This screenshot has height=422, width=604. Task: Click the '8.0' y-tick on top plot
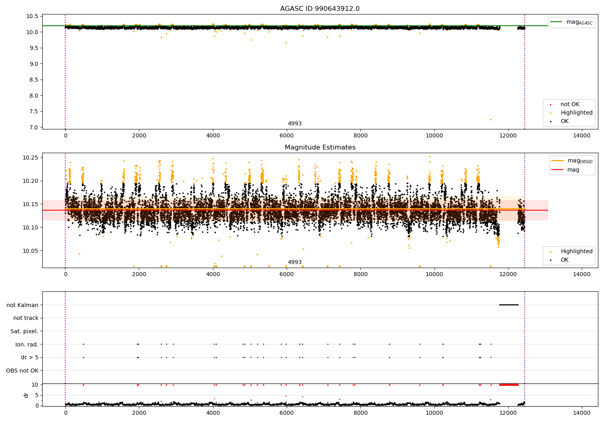coord(34,96)
